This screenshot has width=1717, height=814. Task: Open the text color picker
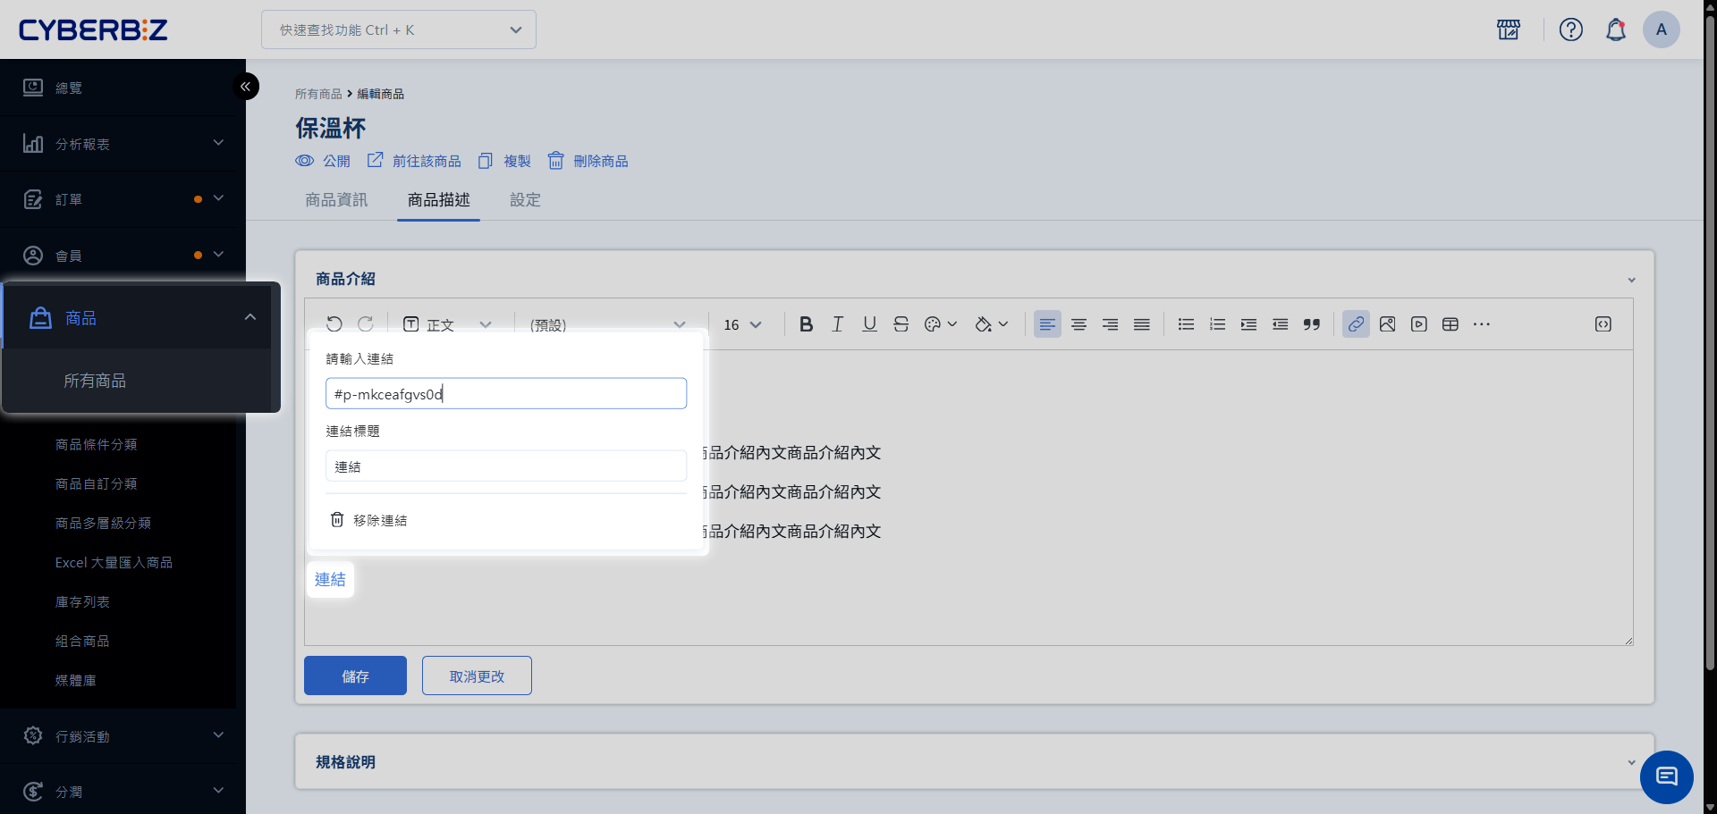[x=940, y=324]
